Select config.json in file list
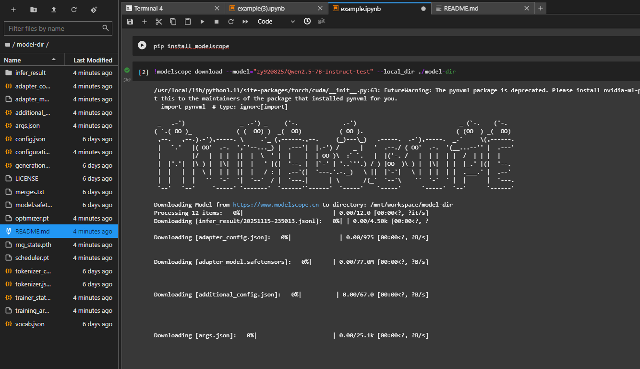Viewport: 640px width, 369px height. click(59, 139)
